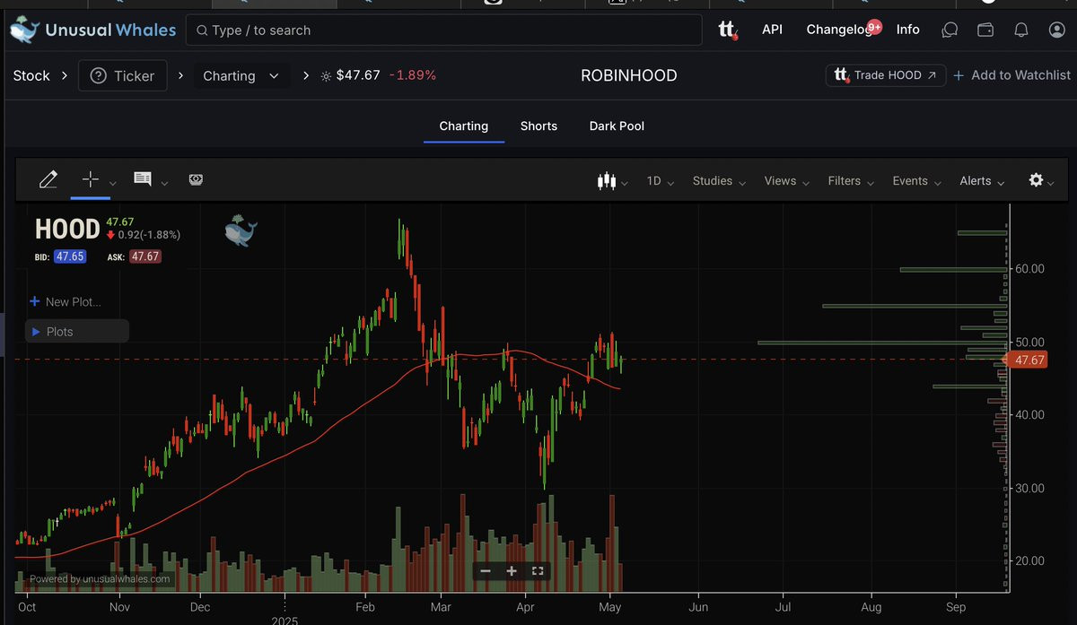This screenshot has width=1077, height=625.
Task: Click the fit-to-screen chart icon
Action: coord(538,571)
